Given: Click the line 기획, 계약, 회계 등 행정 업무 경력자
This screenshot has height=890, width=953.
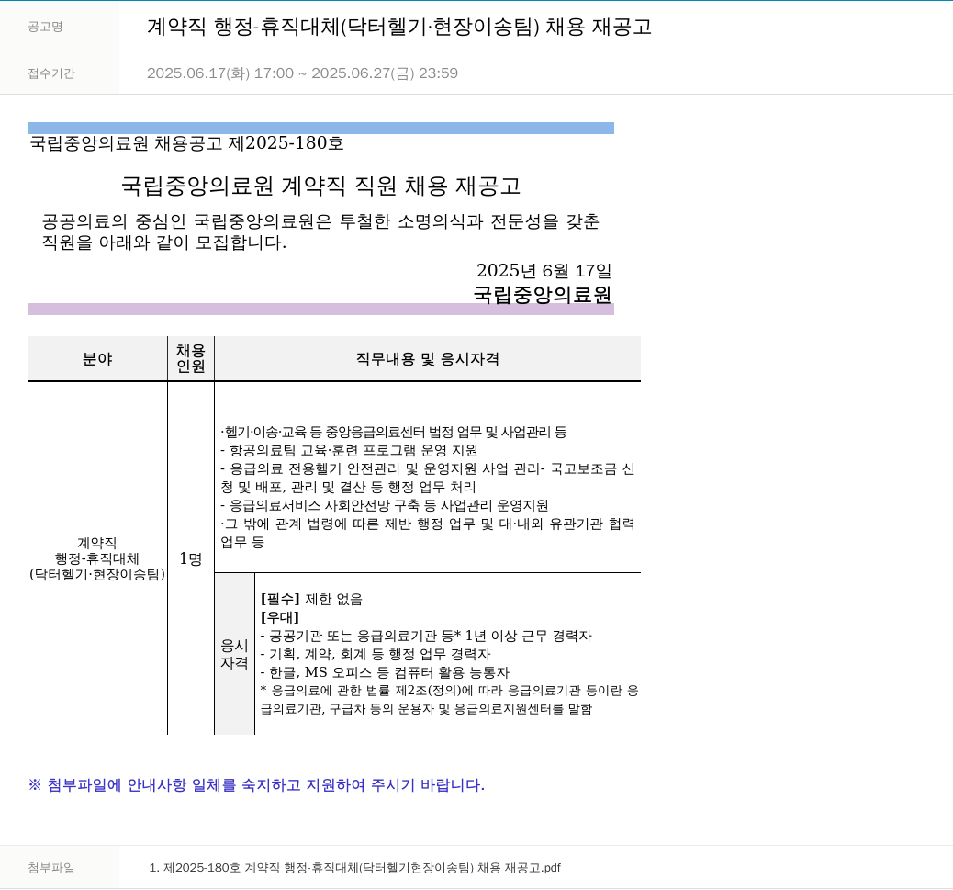Looking at the screenshot, I should pos(375,654).
